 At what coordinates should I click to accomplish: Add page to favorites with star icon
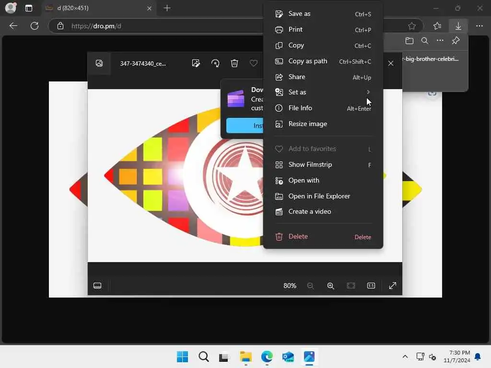coord(412,26)
